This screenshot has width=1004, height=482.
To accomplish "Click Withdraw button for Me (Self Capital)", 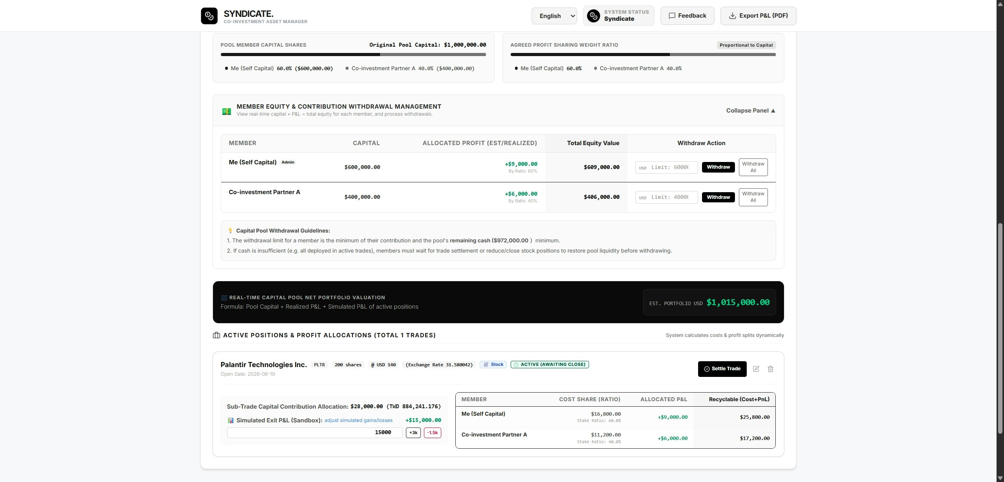I will click(x=718, y=167).
